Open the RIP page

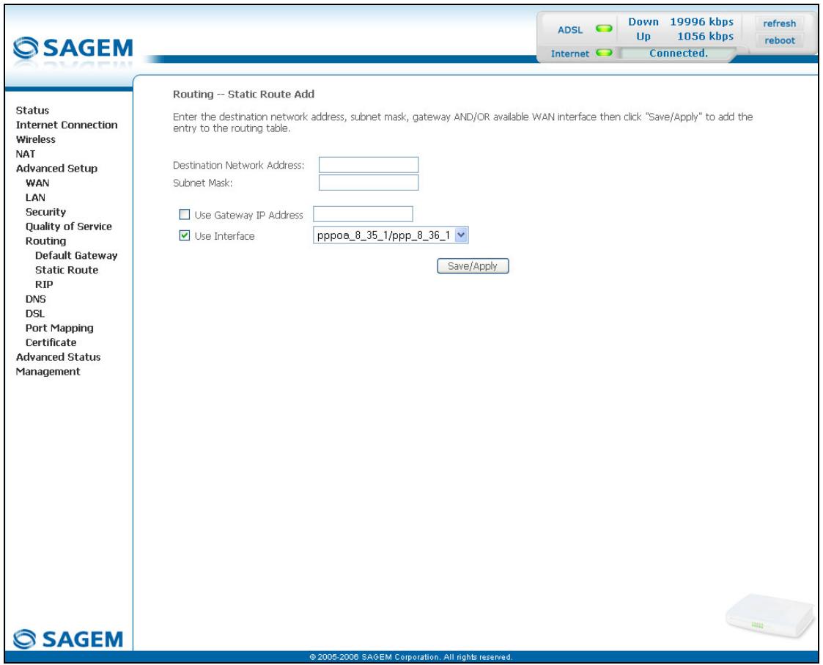[x=44, y=284]
